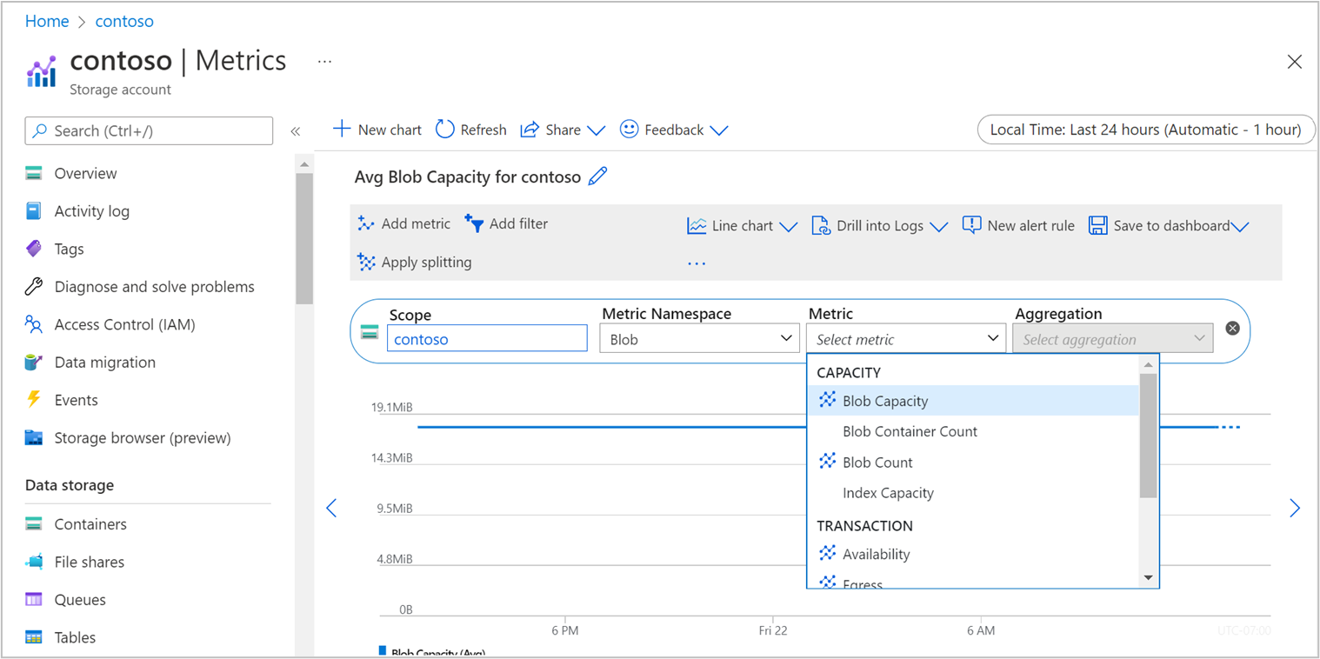The width and height of the screenshot is (1320, 659).
Task: Click the CAPACITY group heading
Action: click(849, 372)
